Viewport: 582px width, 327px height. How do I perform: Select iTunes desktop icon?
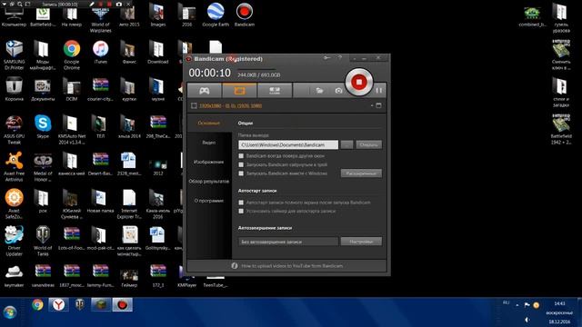tap(101, 53)
